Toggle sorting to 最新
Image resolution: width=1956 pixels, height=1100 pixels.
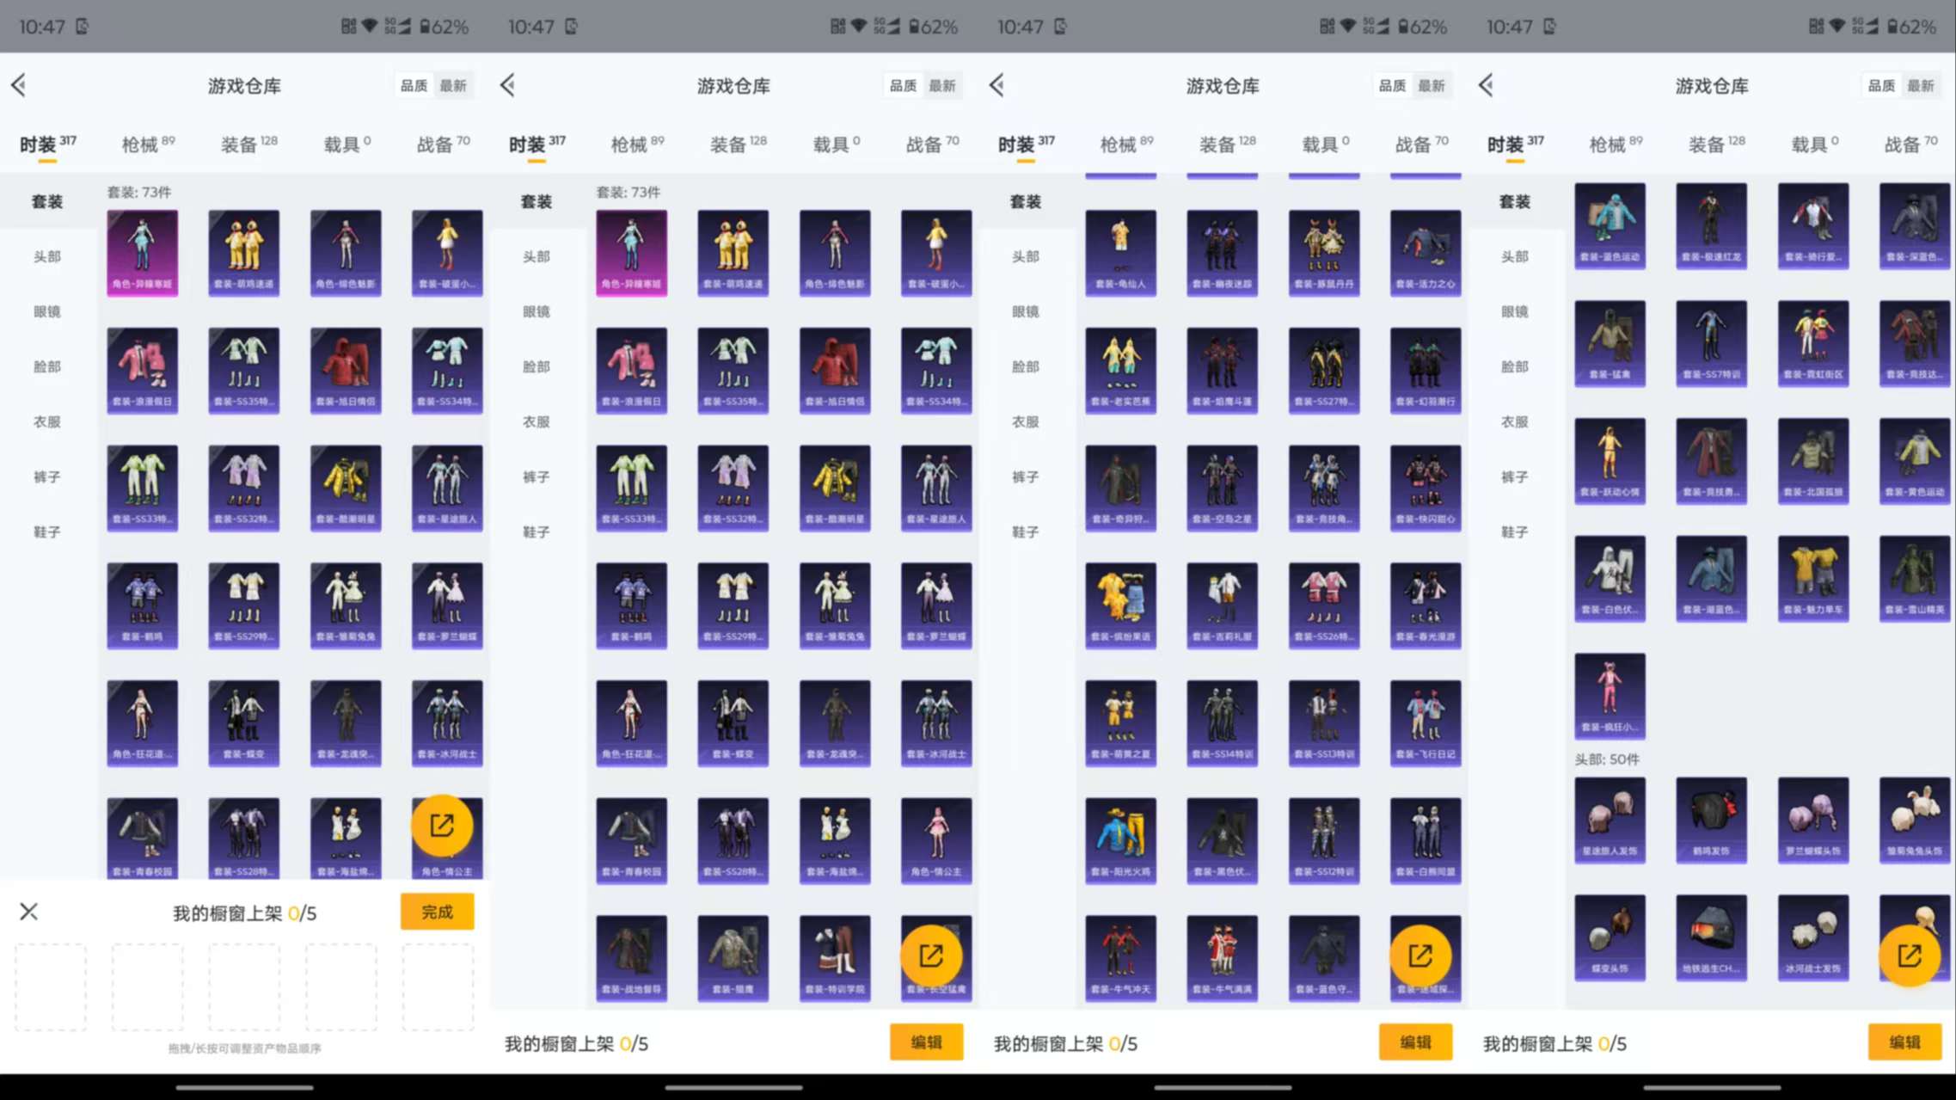(x=454, y=85)
